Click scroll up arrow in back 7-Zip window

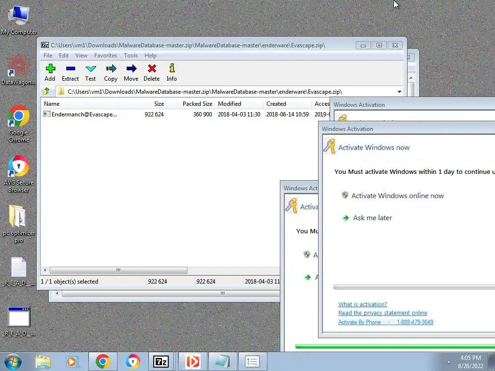411,78
